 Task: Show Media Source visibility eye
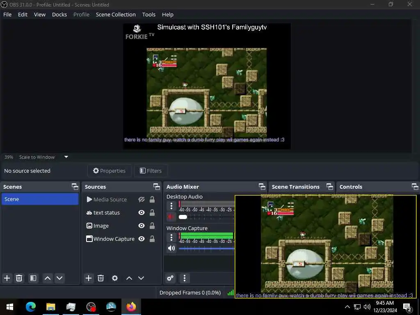click(142, 200)
